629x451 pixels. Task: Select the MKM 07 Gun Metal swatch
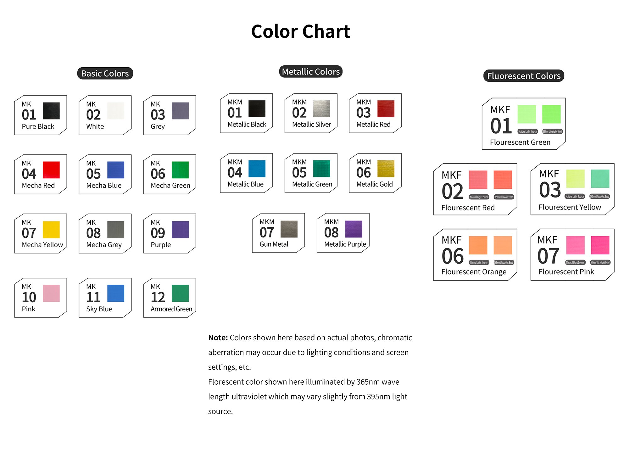tap(289, 229)
